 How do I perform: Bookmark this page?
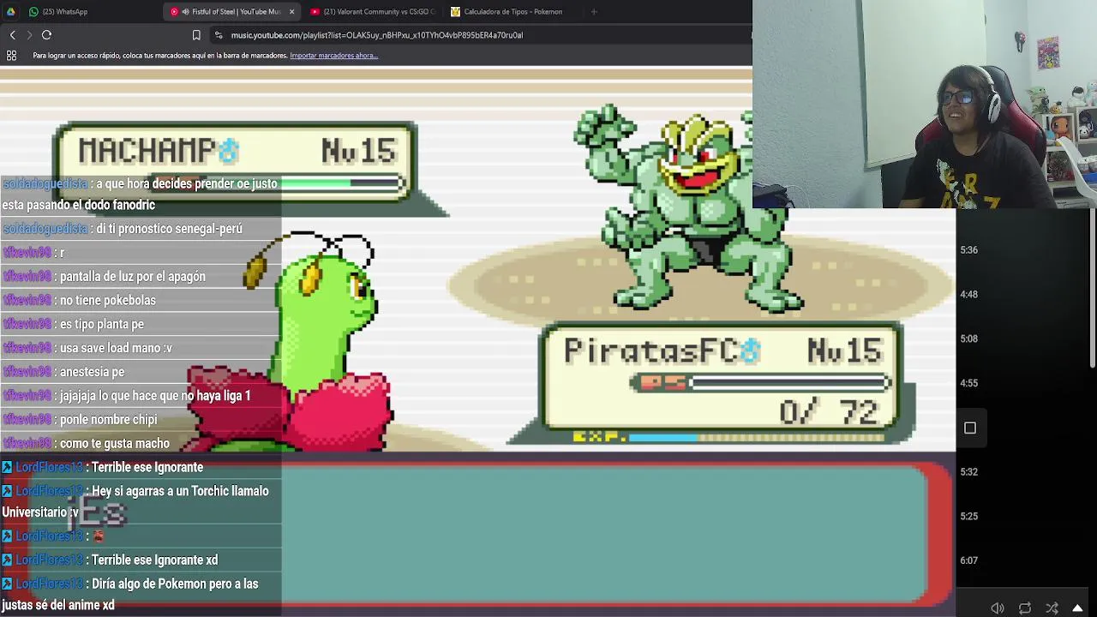point(196,35)
